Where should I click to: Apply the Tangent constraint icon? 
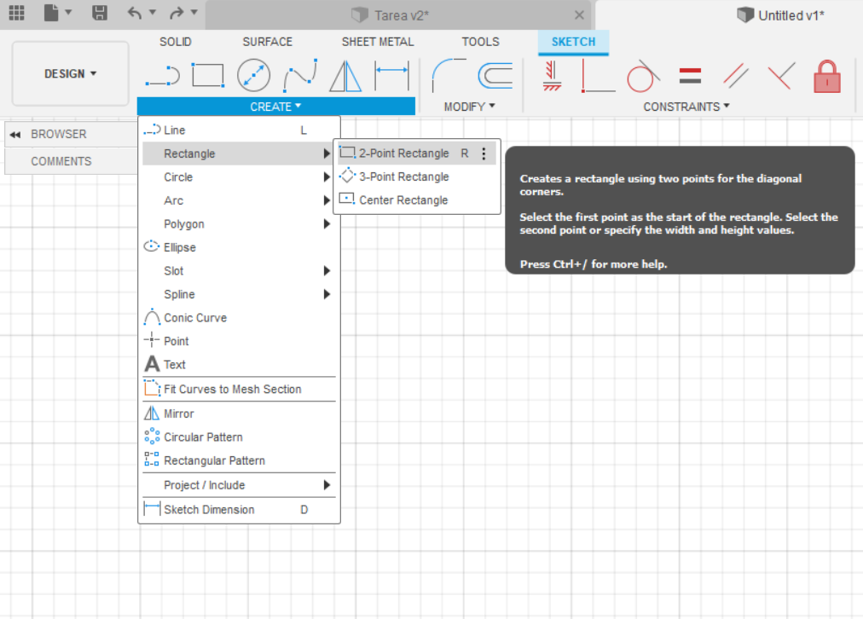[643, 75]
